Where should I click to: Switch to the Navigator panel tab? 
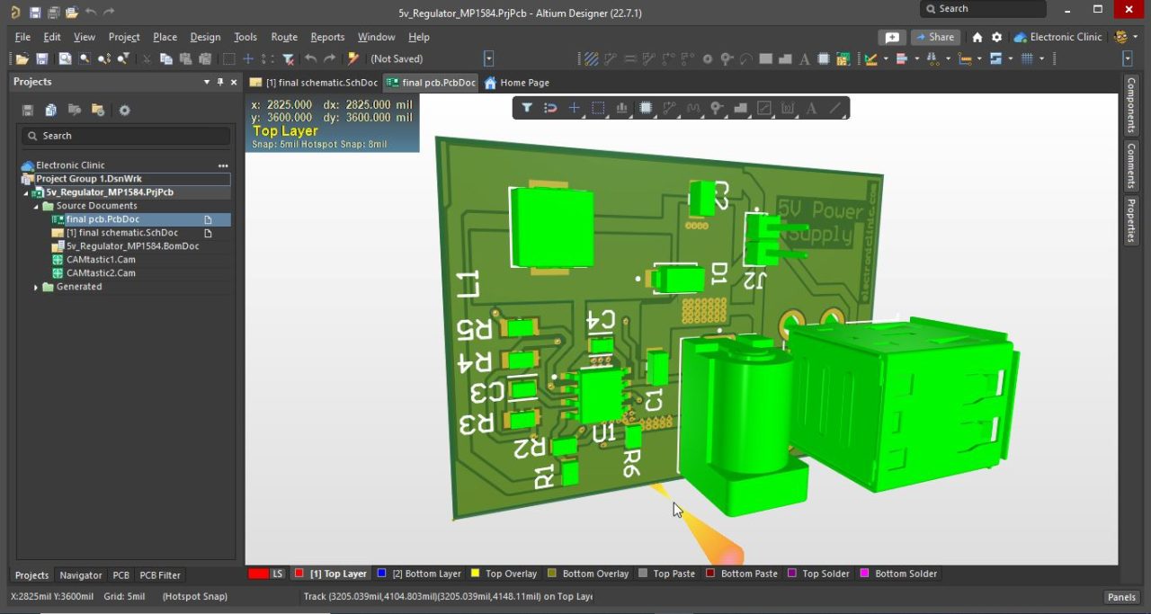(81, 575)
